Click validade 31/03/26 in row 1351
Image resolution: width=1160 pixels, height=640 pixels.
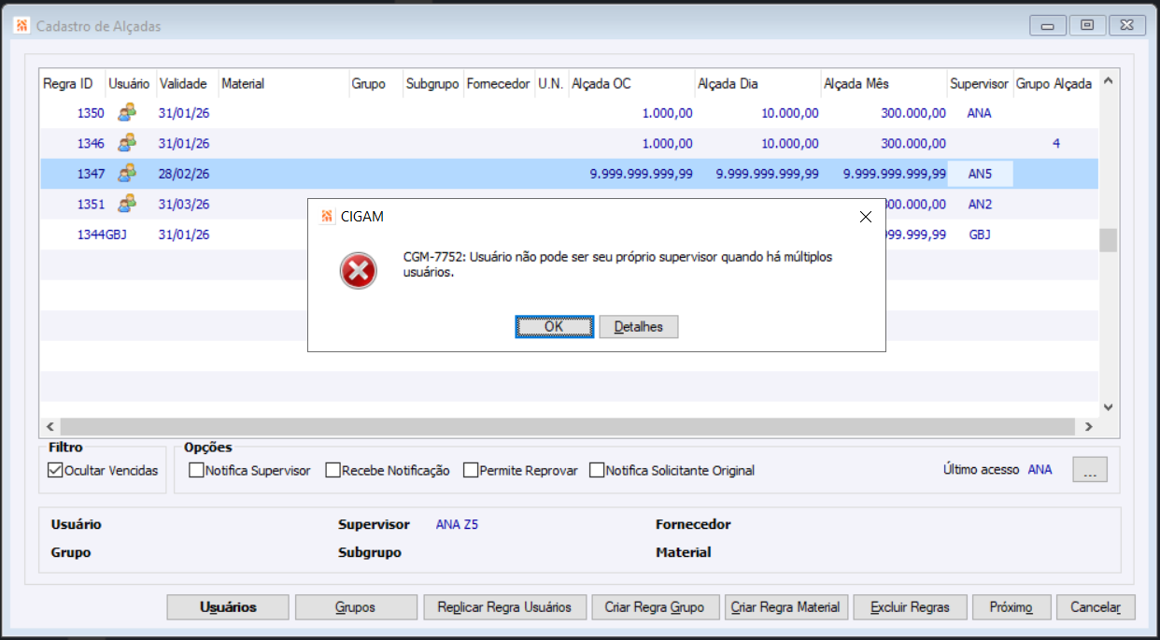(x=184, y=205)
